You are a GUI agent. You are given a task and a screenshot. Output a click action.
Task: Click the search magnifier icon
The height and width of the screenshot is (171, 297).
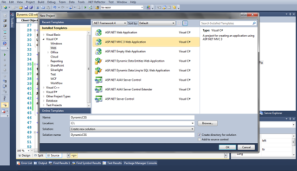coord(254,23)
